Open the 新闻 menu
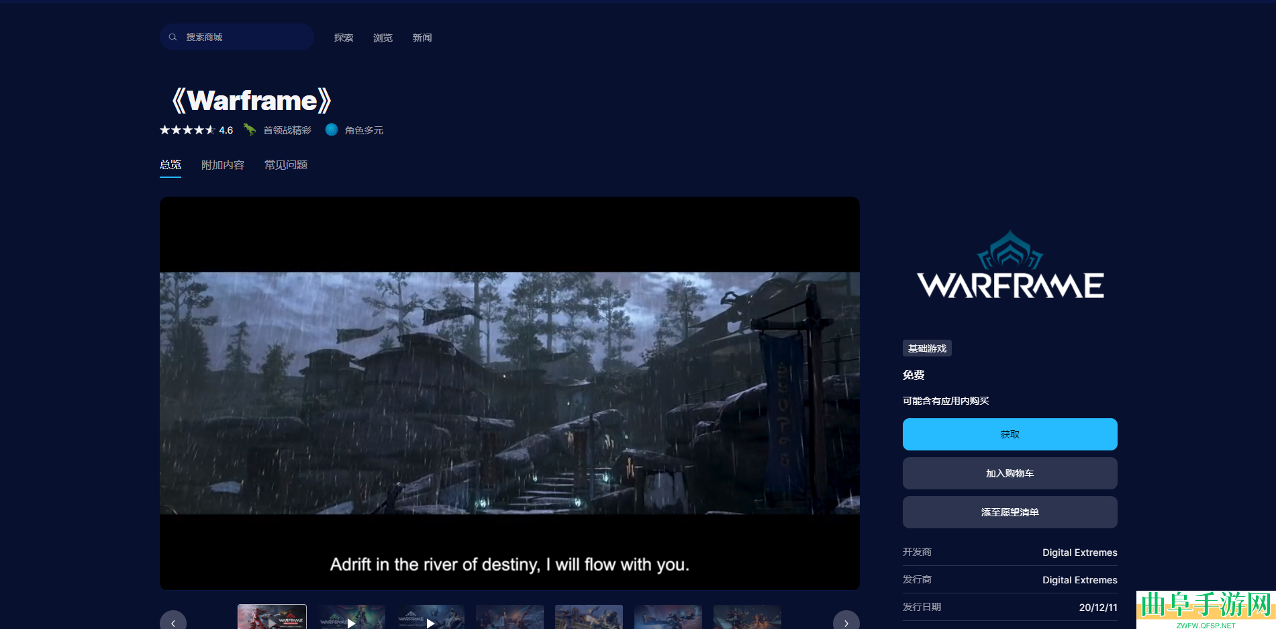Image resolution: width=1276 pixels, height=629 pixels. (422, 38)
